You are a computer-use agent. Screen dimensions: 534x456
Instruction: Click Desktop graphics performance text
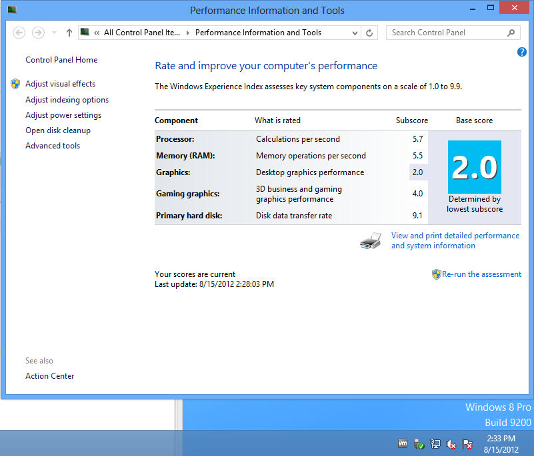[310, 172]
